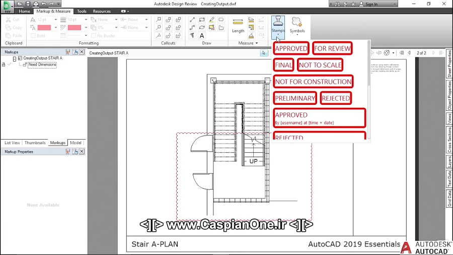This screenshot has height=255, width=453.
Task: Click the Open file icon in quick access toolbar
Action: [x=20, y=4]
